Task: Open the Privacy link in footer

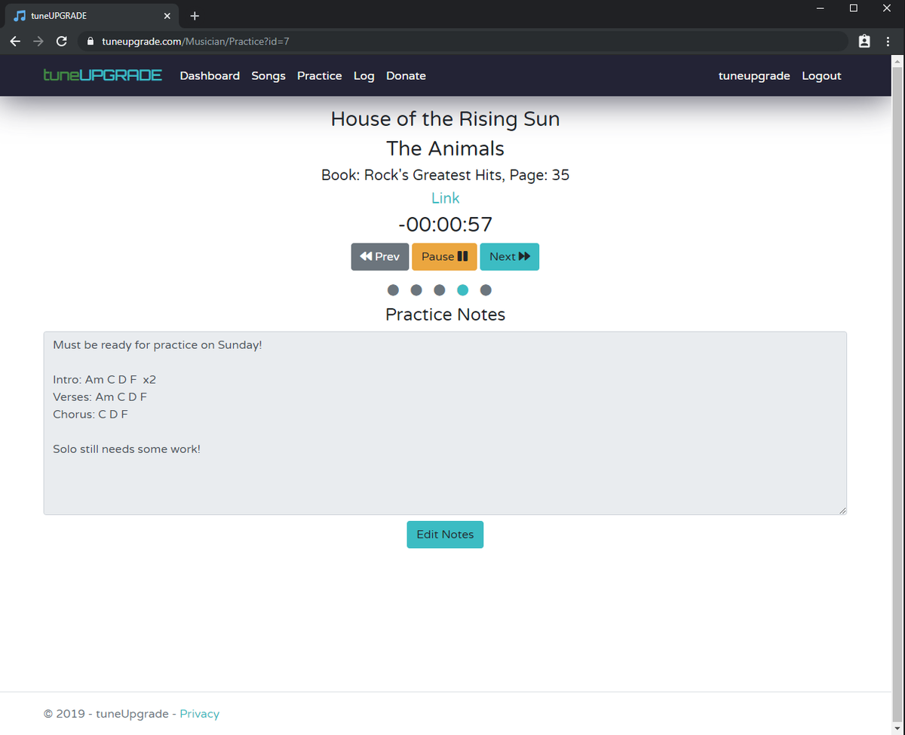Action: [x=199, y=714]
